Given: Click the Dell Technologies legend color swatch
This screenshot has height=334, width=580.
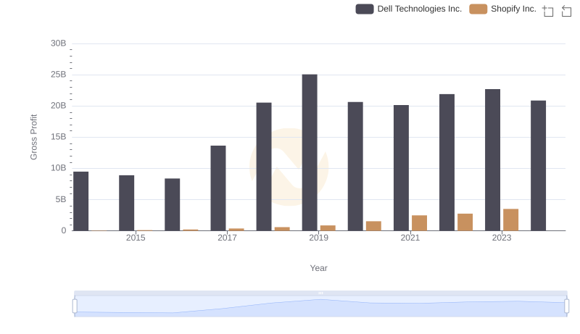Looking at the screenshot, I should 365,9.
